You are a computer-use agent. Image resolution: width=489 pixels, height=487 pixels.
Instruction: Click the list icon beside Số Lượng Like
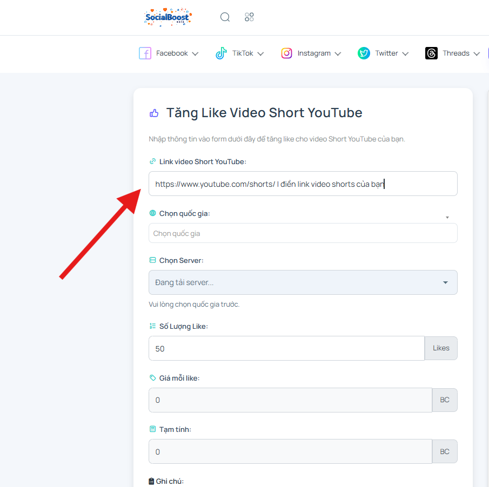coord(152,326)
